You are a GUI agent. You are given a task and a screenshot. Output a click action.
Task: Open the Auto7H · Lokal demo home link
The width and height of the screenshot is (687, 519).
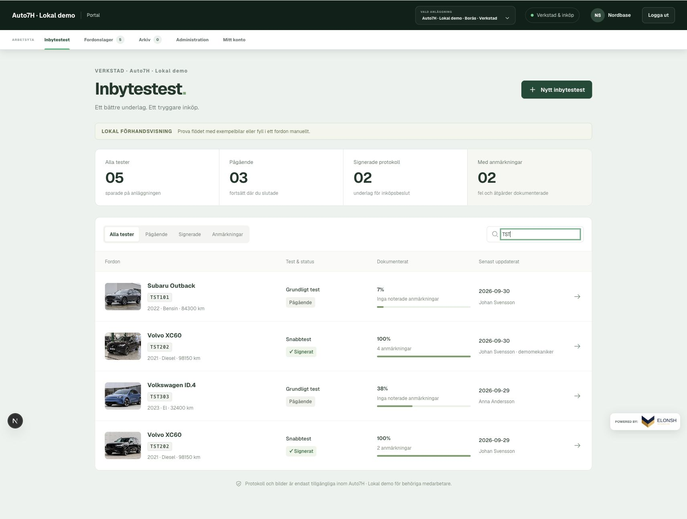[x=43, y=15]
